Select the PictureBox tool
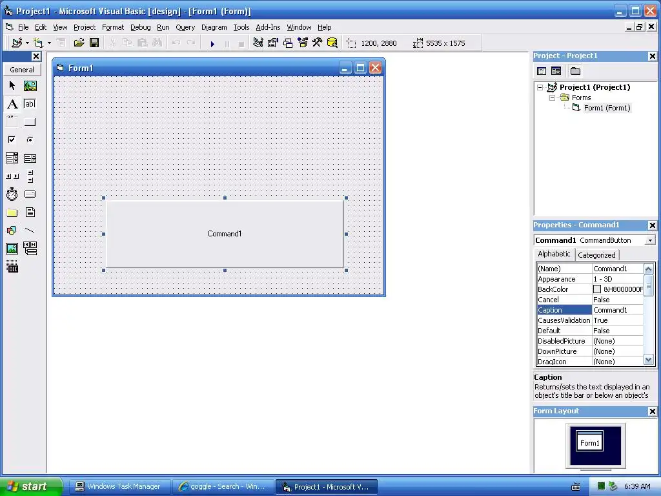This screenshot has width=661, height=496. [30, 86]
